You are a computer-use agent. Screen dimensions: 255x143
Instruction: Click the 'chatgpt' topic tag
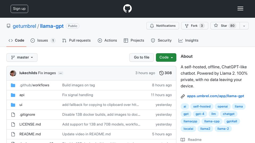[x=229, y=114]
